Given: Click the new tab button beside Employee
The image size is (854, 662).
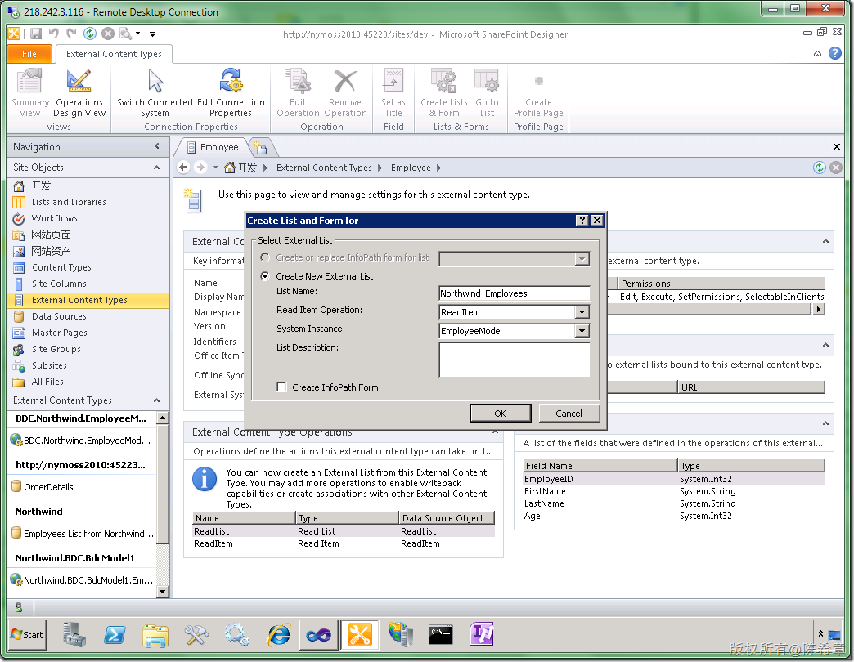Looking at the screenshot, I should (261, 147).
